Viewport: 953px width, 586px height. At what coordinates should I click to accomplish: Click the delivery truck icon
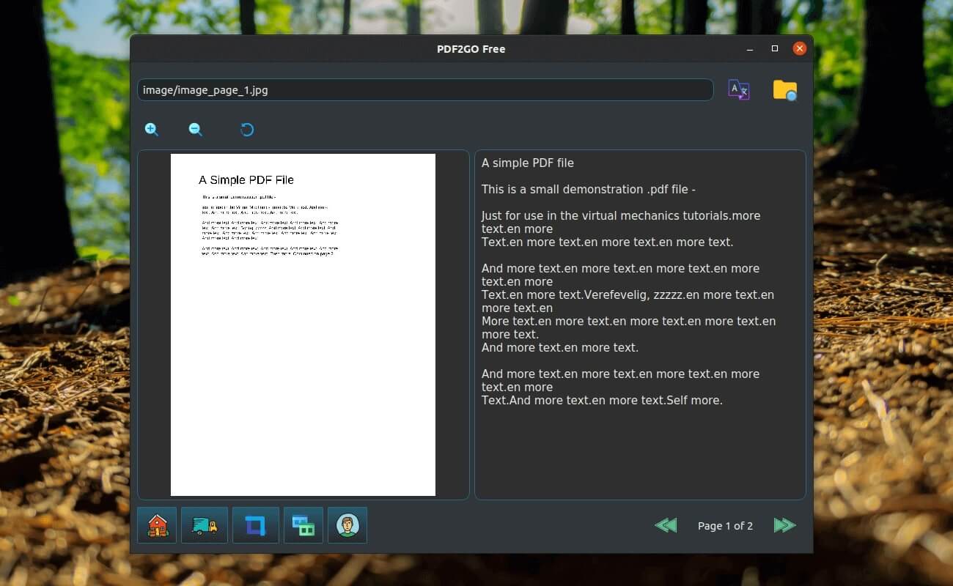click(x=205, y=525)
